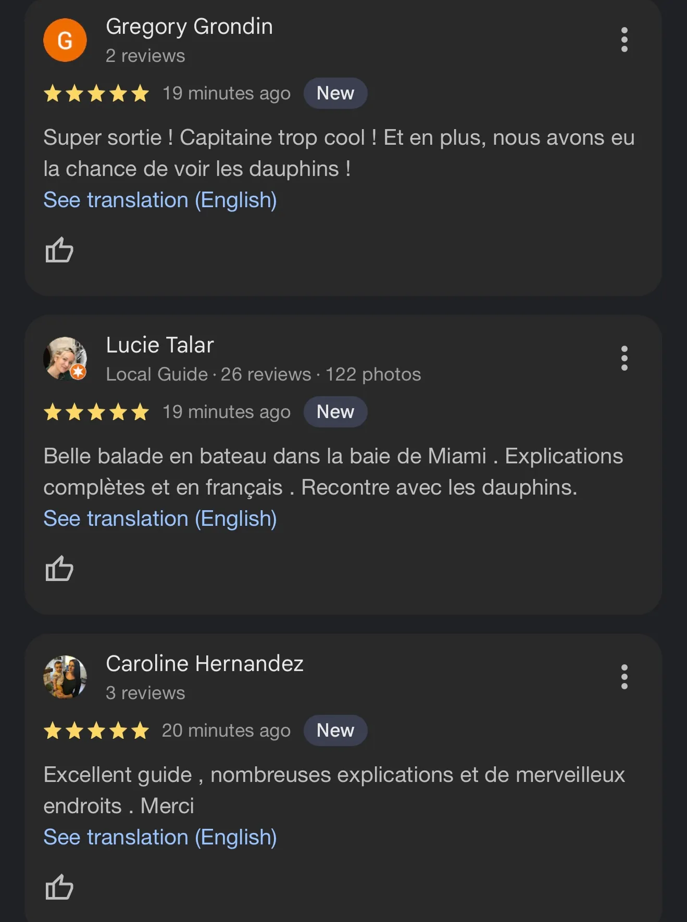Open more options for Caroline Hernandez's review
Viewport: 687px width, 922px height.
624,677
